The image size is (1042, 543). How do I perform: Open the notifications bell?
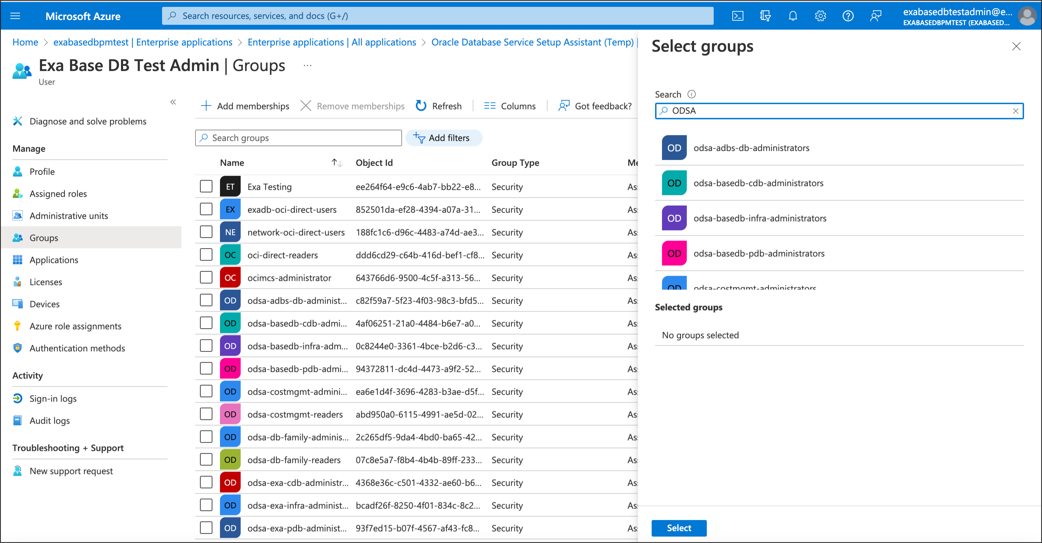(792, 16)
